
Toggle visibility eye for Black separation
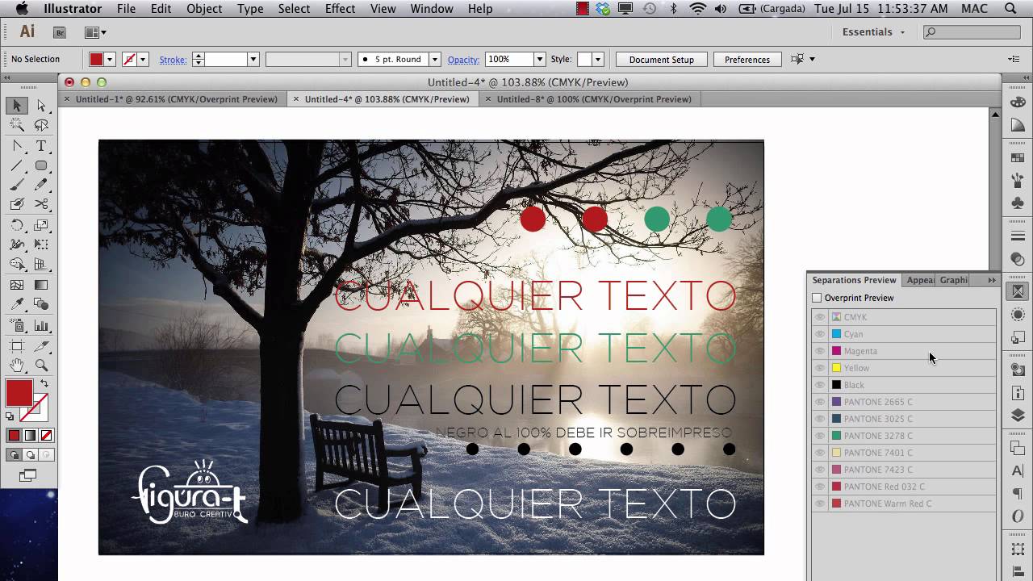pyautogui.click(x=820, y=385)
